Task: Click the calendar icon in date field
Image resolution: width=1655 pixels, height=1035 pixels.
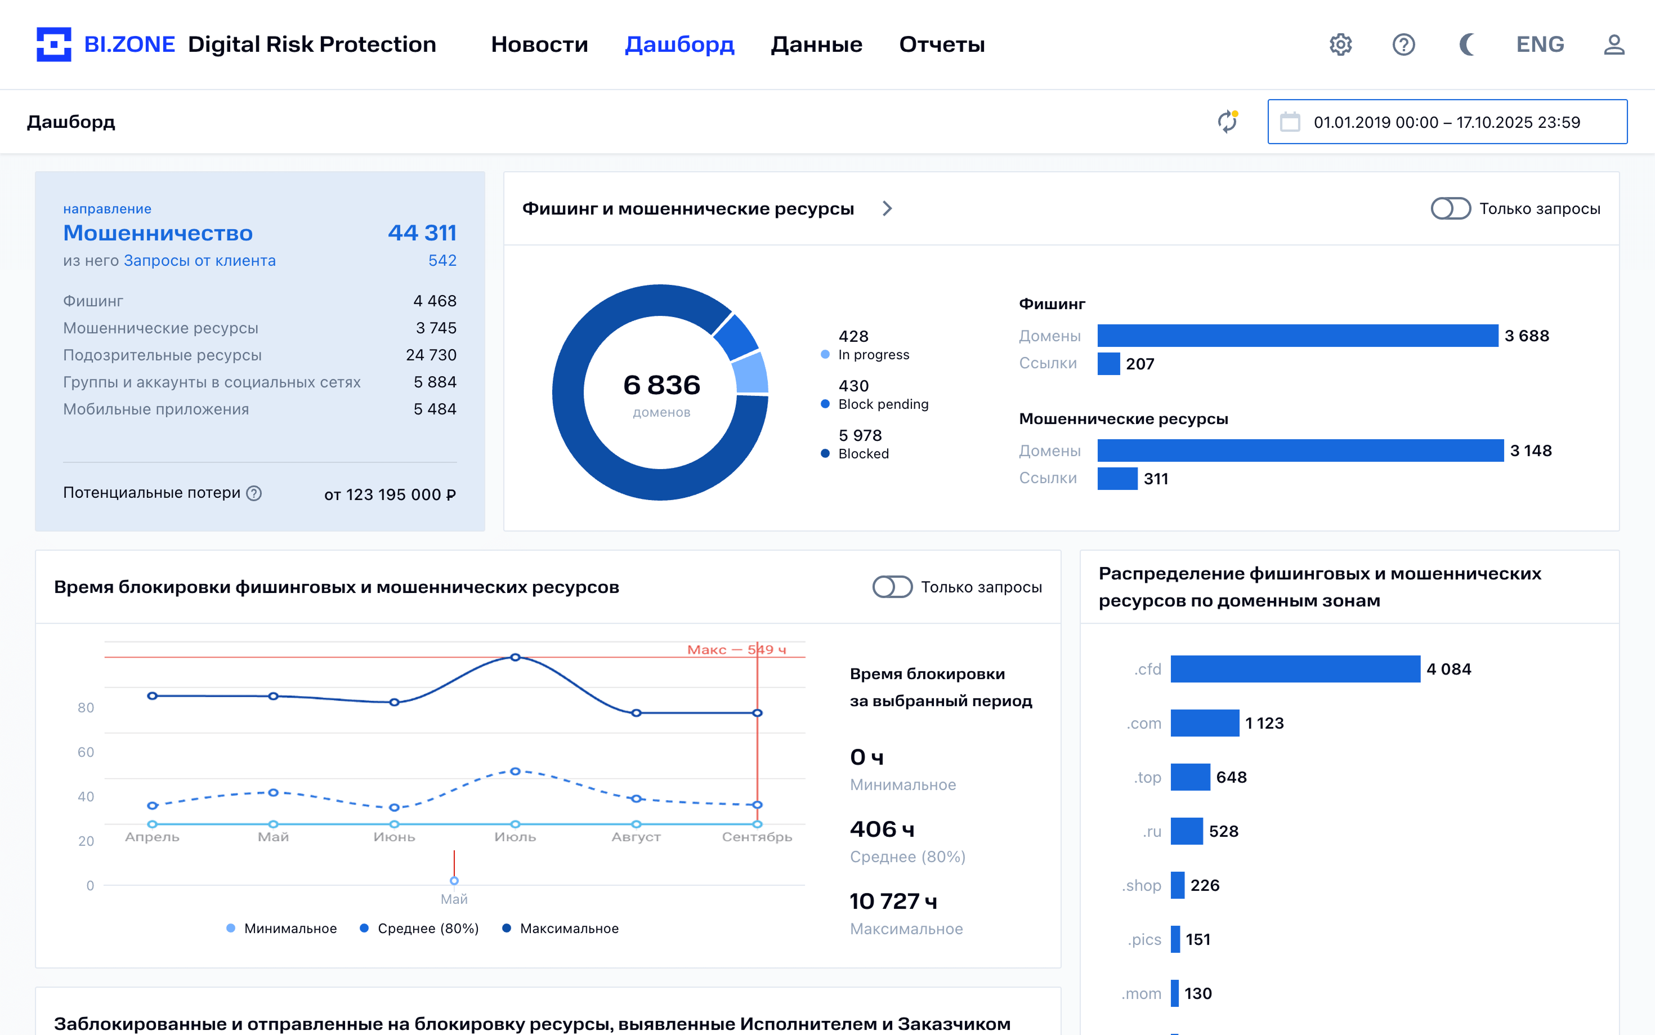Action: 1290,122
